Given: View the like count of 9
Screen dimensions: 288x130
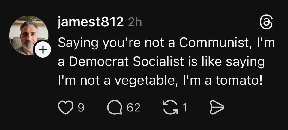Looking at the screenshot, I should click(x=81, y=108).
